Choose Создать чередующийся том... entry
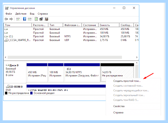This screenshot has height=123, width=168. [131, 90]
